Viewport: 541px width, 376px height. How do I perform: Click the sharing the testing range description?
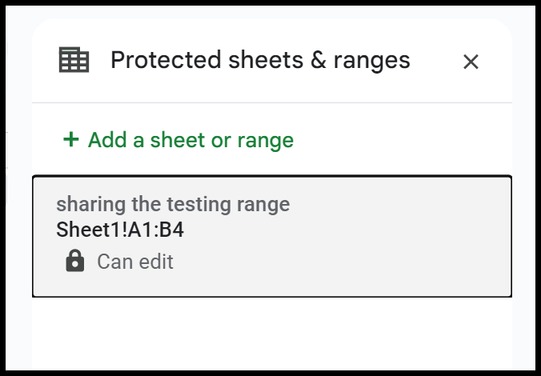tap(173, 204)
